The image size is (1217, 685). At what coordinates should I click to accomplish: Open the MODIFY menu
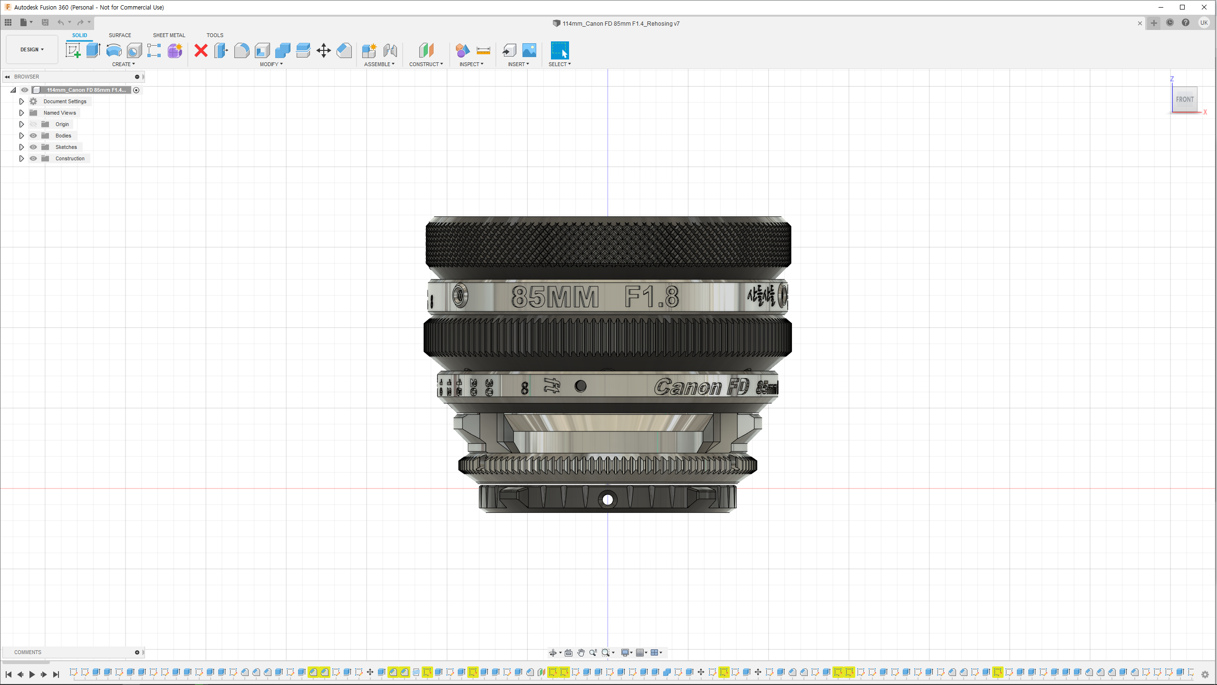point(271,64)
